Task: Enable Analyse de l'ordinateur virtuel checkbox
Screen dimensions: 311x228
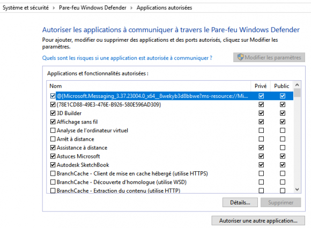Action: pyautogui.click(x=53, y=131)
